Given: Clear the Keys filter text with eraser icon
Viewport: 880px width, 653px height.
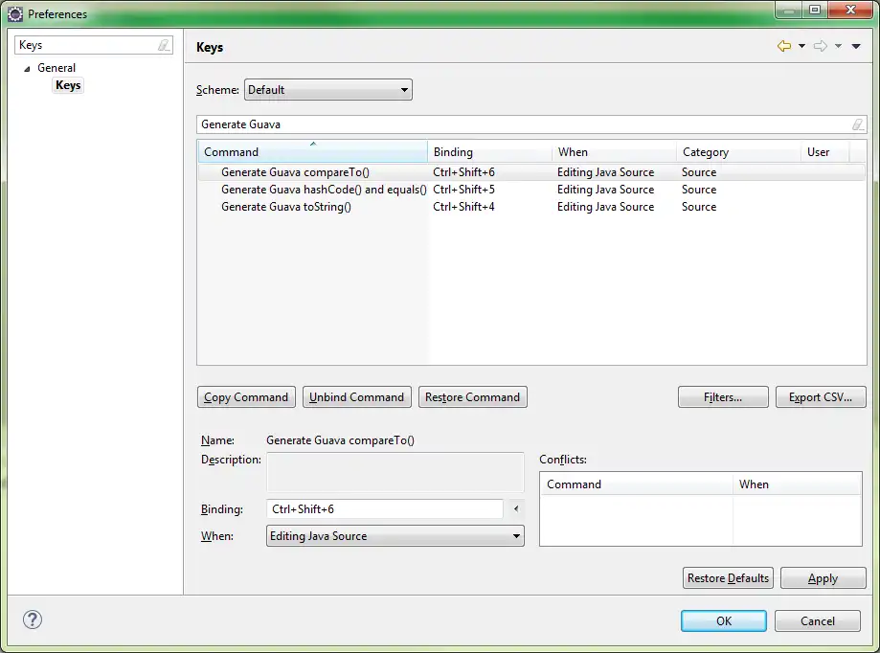Looking at the screenshot, I should coord(164,45).
